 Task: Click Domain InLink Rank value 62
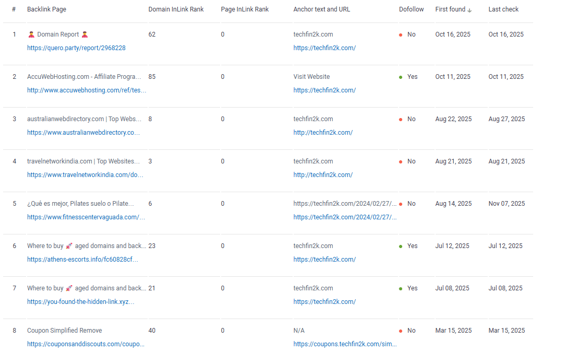point(152,34)
